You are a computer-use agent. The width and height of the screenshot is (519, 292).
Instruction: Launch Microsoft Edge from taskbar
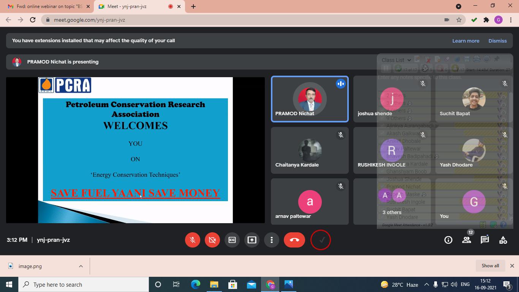point(195,284)
